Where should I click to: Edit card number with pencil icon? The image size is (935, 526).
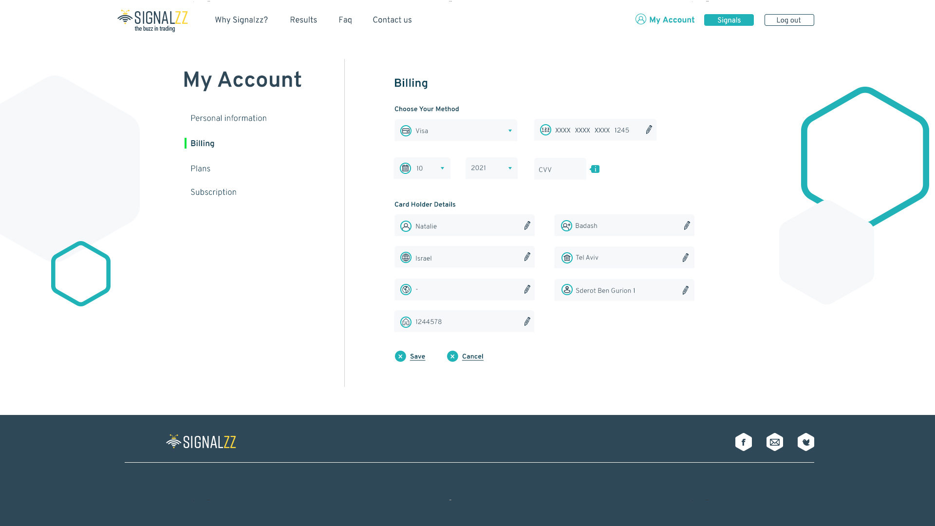coord(649,130)
